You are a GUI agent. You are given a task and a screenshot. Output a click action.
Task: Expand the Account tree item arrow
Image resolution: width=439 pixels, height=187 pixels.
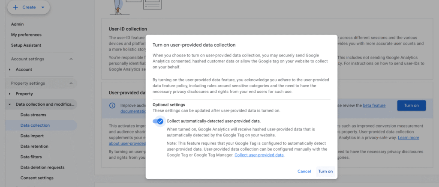coord(10,70)
